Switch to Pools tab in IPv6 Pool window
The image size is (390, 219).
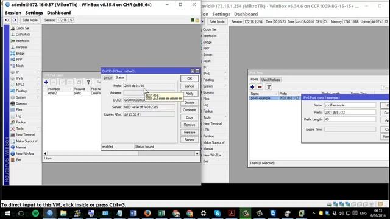pos(254,80)
